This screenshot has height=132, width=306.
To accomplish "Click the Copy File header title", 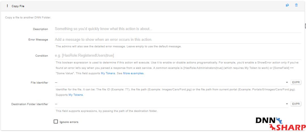I will (x=18, y=6).
